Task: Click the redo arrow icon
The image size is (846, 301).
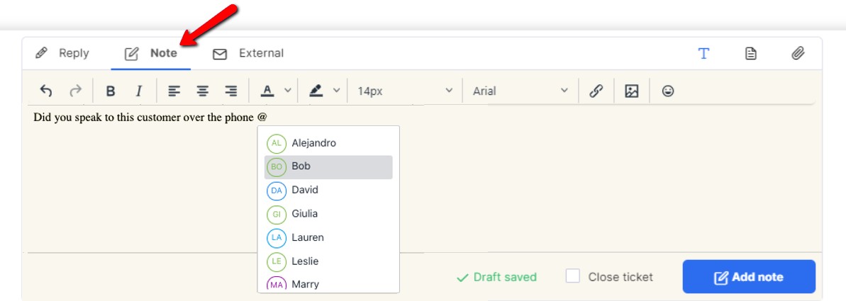Action: point(76,91)
